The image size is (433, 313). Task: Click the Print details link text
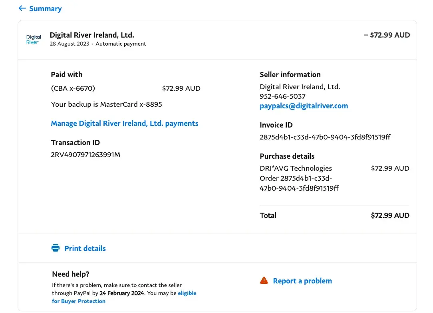pyautogui.click(x=85, y=249)
